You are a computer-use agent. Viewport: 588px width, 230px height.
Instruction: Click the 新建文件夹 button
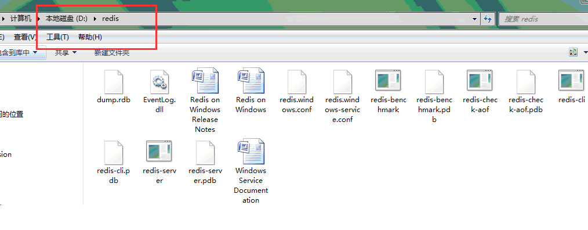112,53
